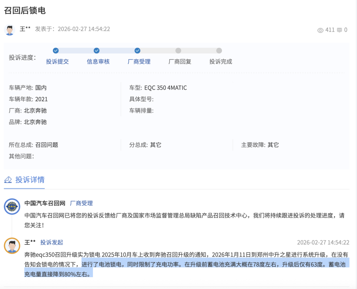Select the 投诉完成 step label
The height and width of the screenshot is (289, 357).
[221, 62]
